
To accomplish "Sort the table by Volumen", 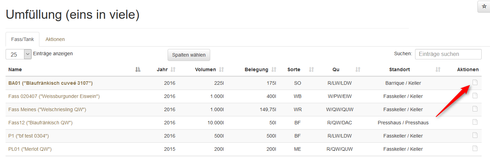I will point(221,69).
